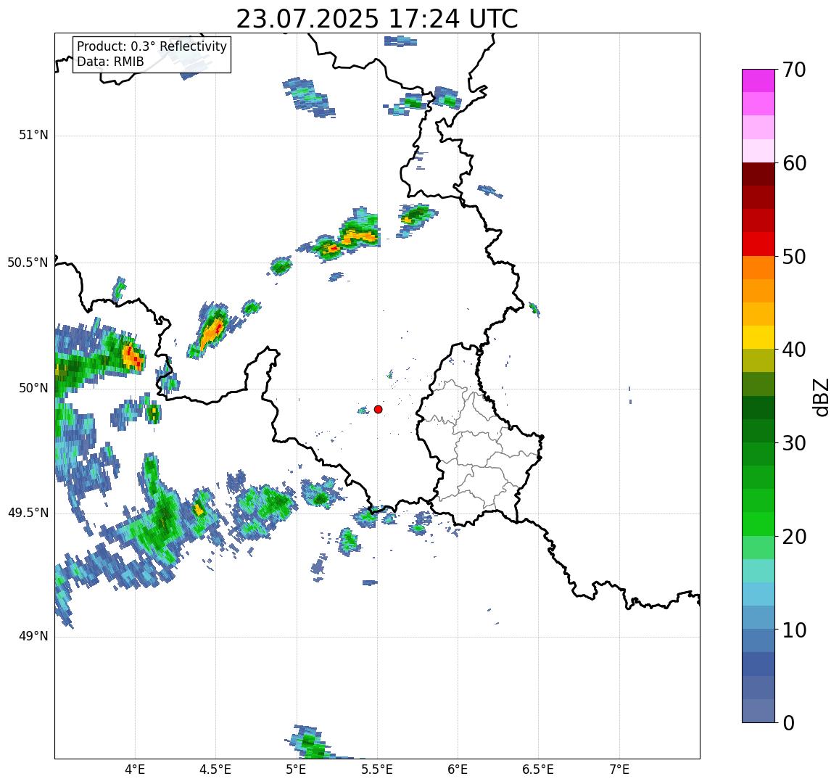
Task: Click the 'dBZ' colorbar axis label
Action: click(x=820, y=397)
